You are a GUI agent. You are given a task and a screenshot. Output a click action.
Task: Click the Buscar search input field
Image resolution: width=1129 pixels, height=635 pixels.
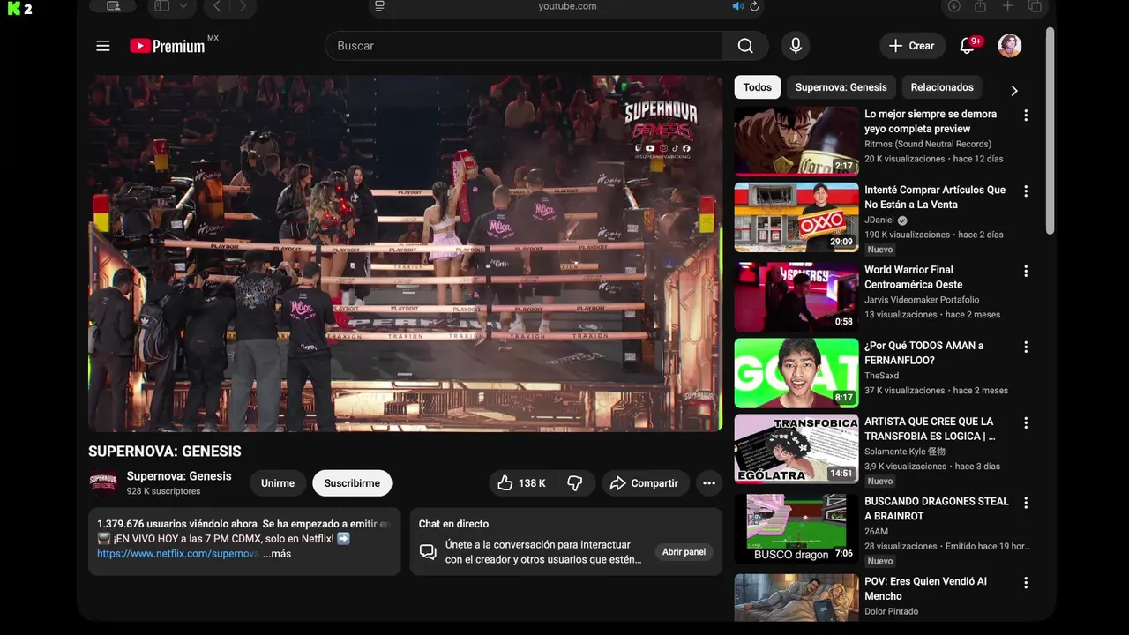pos(524,46)
